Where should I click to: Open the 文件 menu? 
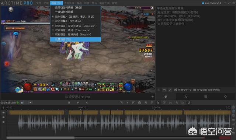tap(38, 3)
